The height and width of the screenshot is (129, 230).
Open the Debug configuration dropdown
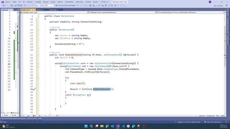37,5
